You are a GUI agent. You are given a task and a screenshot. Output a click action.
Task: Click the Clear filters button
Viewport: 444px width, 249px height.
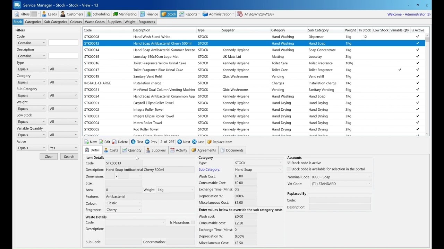point(49,157)
